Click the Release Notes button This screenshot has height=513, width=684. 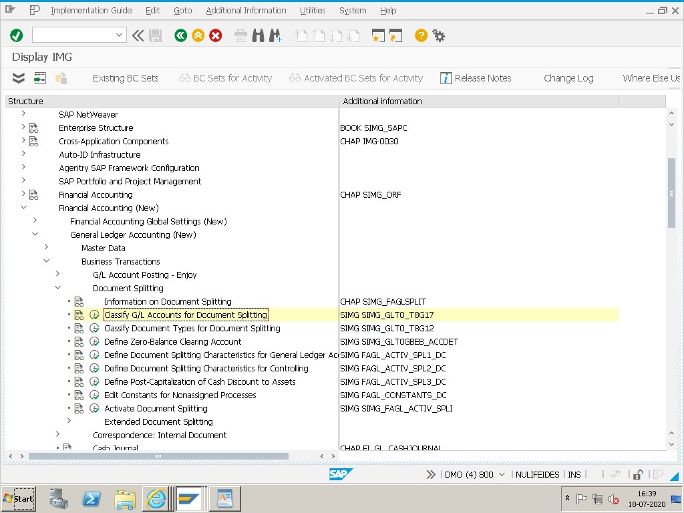[x=476, y=78]
